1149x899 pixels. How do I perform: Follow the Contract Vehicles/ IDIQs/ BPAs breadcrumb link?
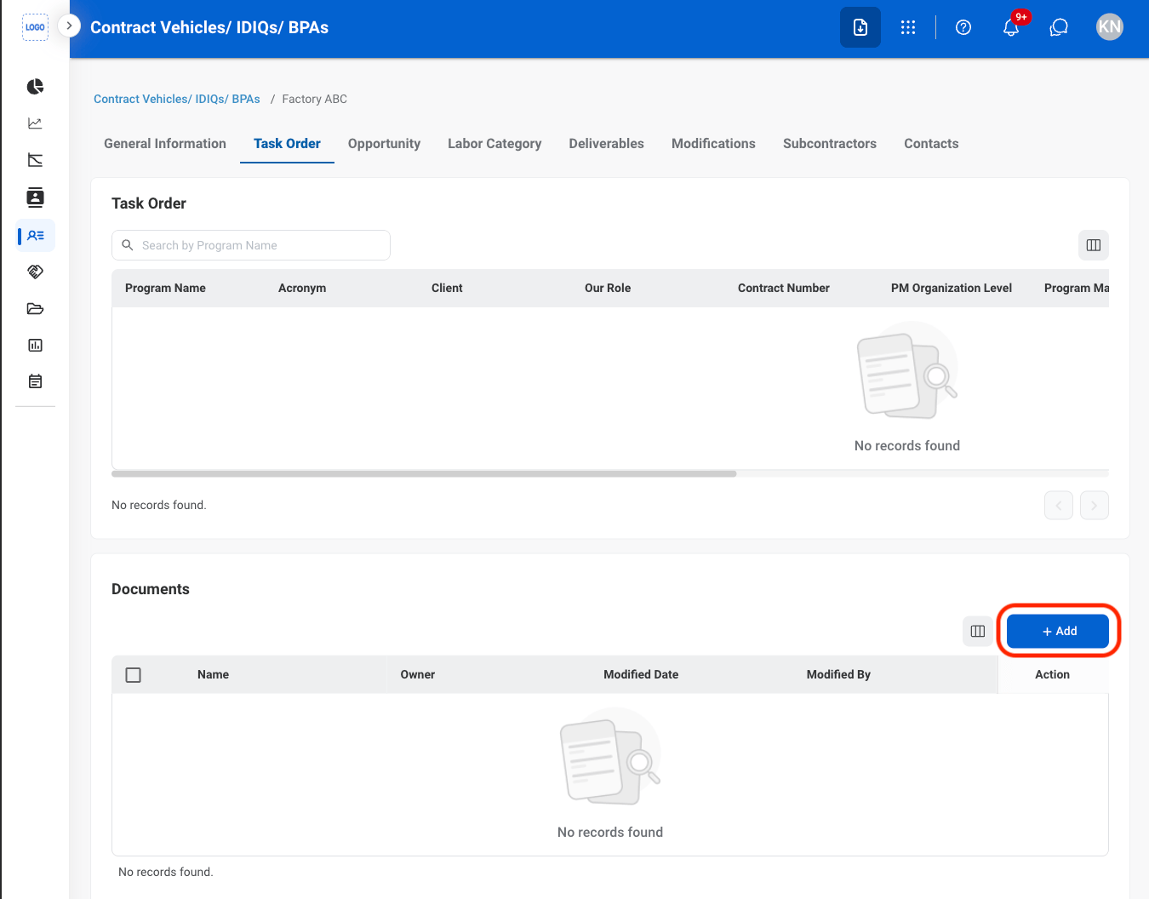(177, 99)
